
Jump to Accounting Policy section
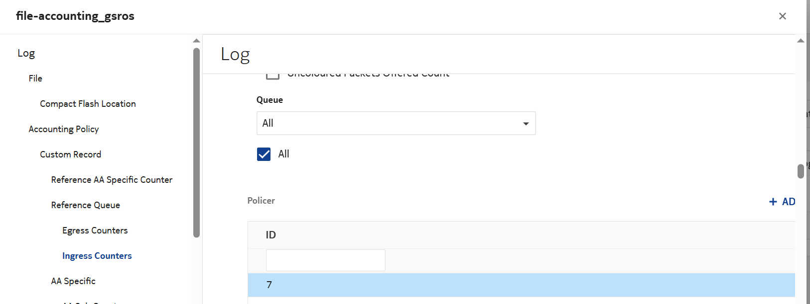[x=64, y=129]
